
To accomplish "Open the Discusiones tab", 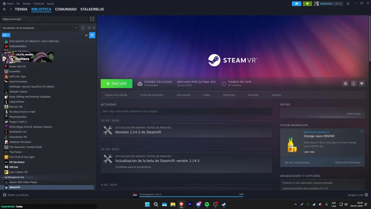I will coord(183,95).
